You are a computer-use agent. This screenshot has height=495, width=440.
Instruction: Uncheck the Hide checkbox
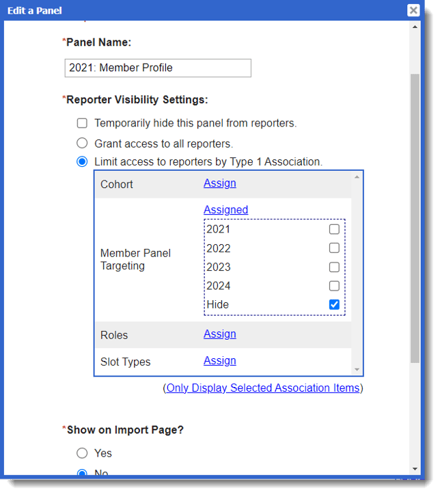334,305
